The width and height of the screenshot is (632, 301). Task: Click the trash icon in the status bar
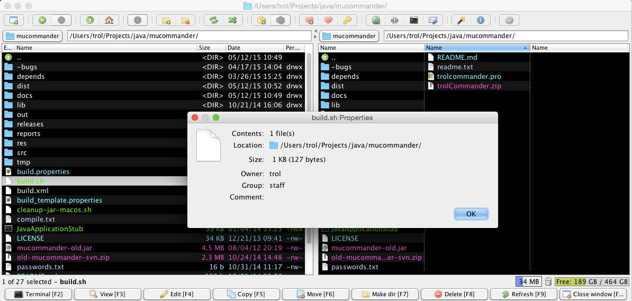coord(548,281)
